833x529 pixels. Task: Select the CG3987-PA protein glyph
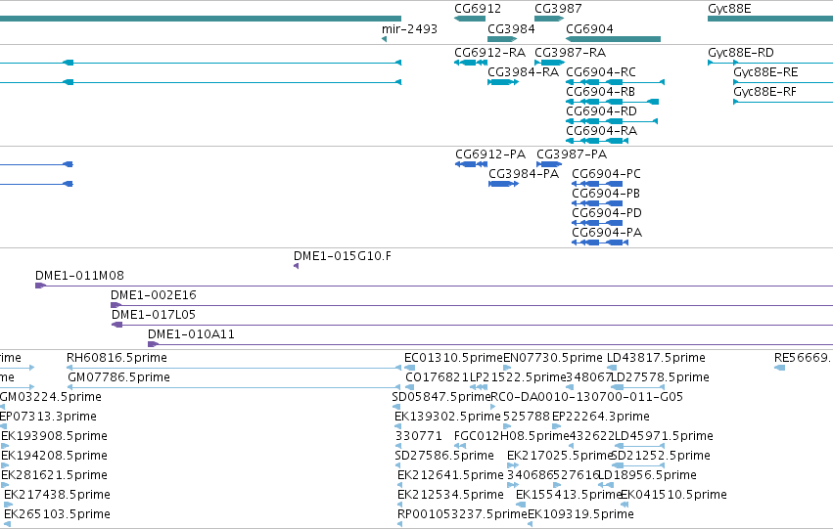(x=549, y=164)
